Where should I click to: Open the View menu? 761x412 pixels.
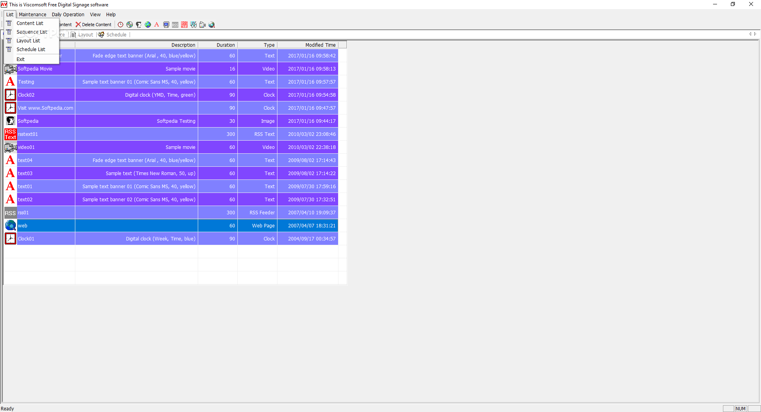(95, 15)
